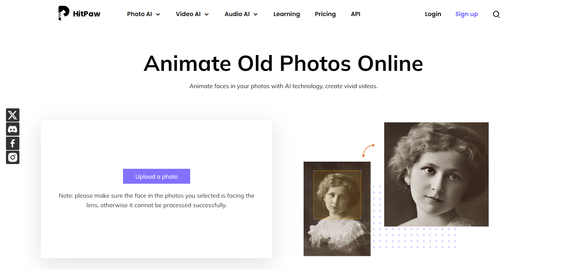Open the Discord community icon

pos(13,129)
